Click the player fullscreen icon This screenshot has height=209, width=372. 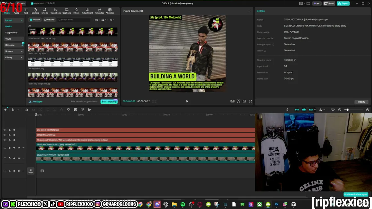coord(250,101)
